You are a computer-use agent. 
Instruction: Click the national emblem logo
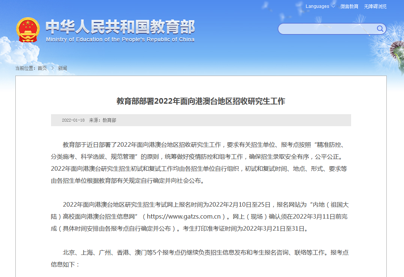pyautogui.click(x=28, y=30)
